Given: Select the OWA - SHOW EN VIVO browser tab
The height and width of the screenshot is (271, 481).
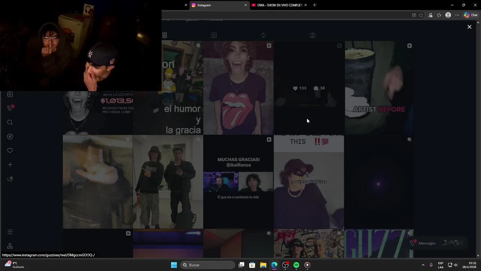Looking at the screenshot, I should 280,5.
